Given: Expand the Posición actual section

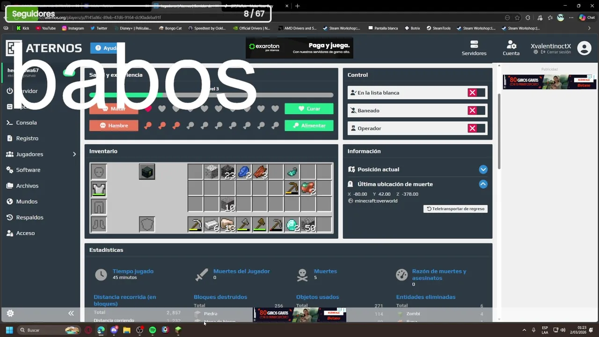Looking at the screenshot, I should tap(483, 169).
